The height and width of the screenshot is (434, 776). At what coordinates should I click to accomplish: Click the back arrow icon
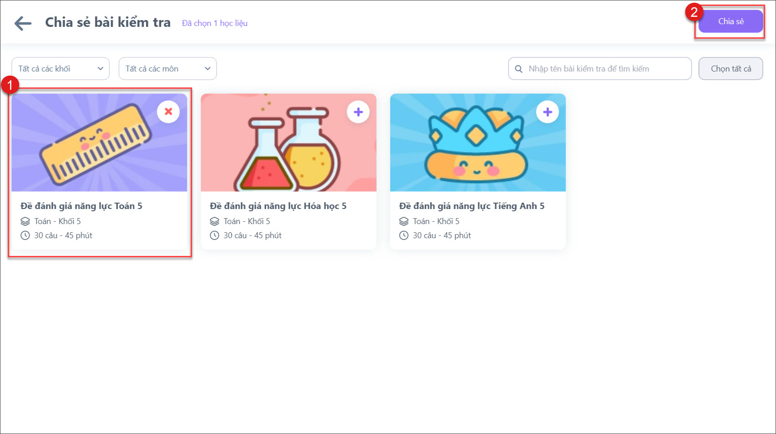pos(23,23)
